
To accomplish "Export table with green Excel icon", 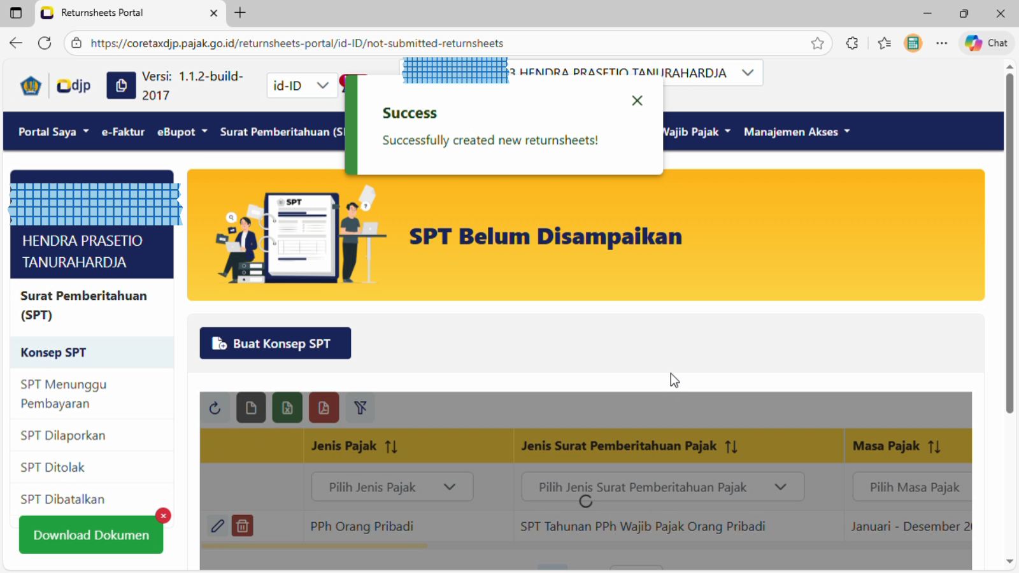I will coord(287,408).
